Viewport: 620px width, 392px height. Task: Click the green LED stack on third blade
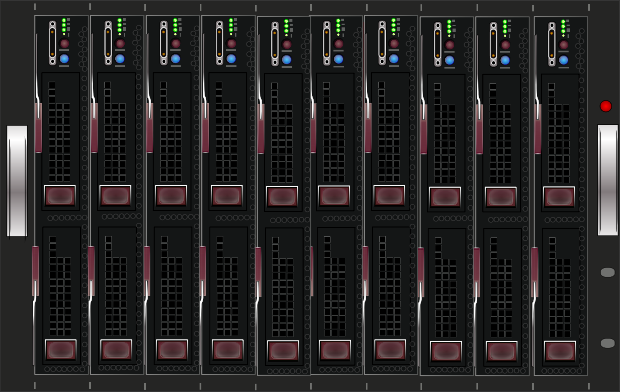pos(175,25)
